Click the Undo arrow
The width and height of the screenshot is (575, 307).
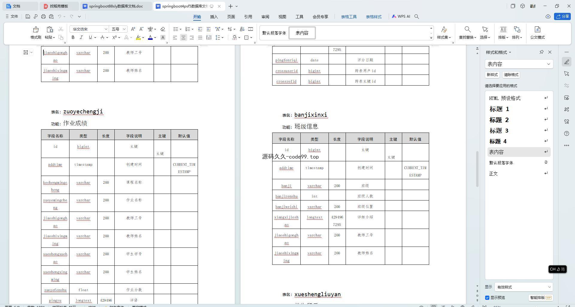[x=60, y=16]
